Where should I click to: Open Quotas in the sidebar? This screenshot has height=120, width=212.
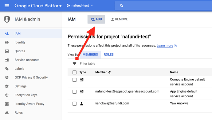[x=31, y=51]
